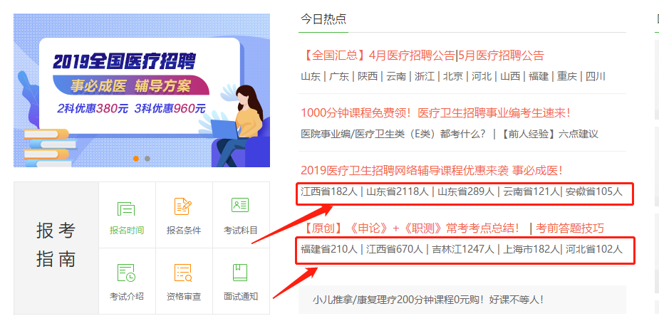Select the 今日热点 tab
659x316 pixels.
323,19
